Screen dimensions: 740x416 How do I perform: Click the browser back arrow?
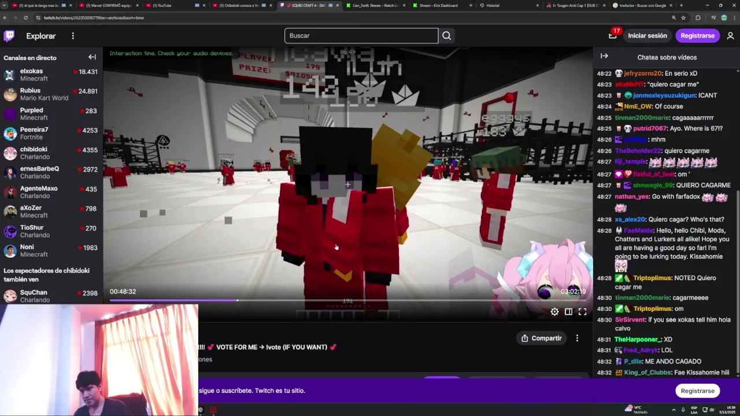(x=5, y=18)
